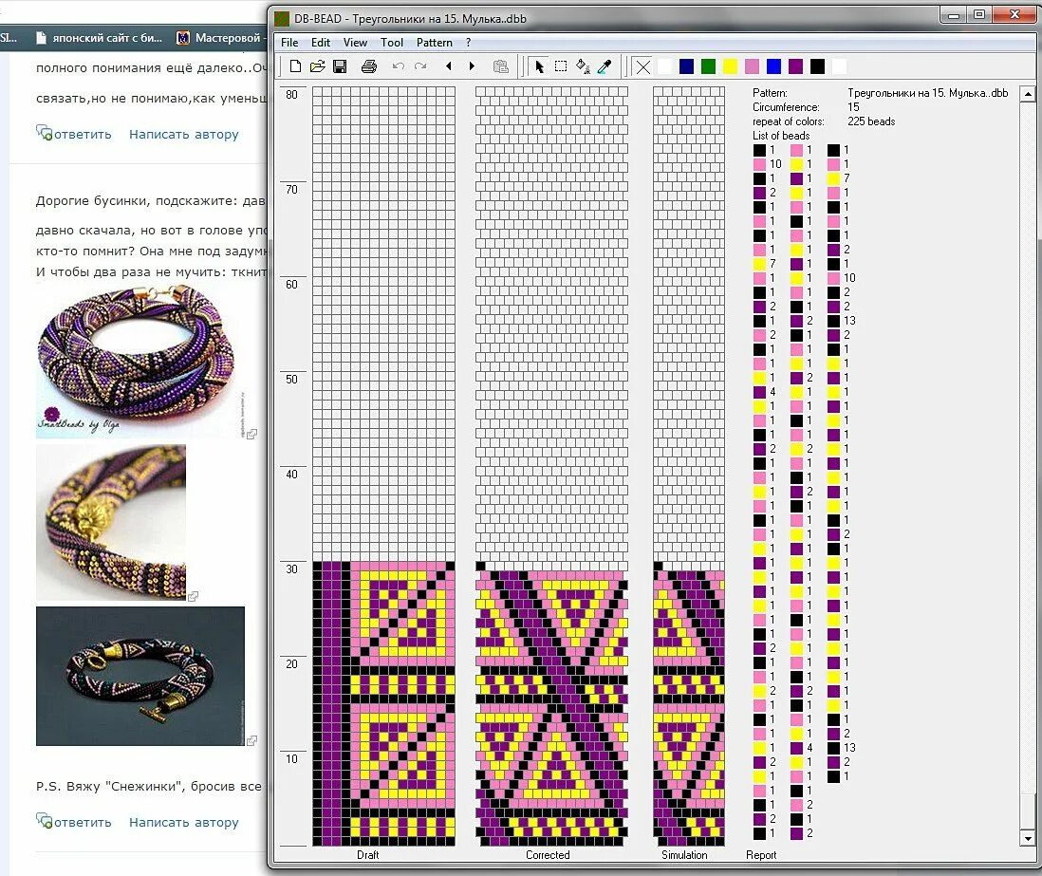
Task: Choose the black color swatch
Action: tap(817, 66)
